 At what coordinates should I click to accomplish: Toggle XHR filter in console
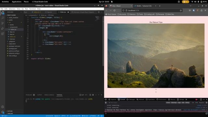196,103
